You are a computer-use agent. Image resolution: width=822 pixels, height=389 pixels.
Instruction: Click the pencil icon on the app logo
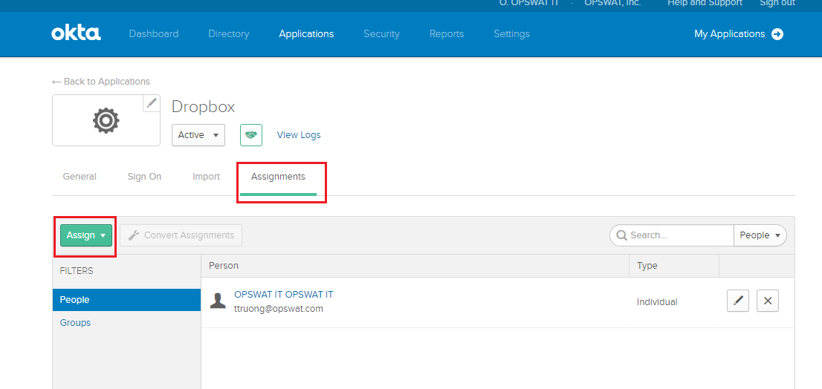point(152,103)
